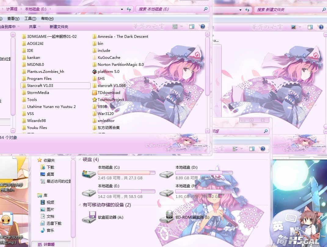Open the TDdownload folder

[106, 92]
